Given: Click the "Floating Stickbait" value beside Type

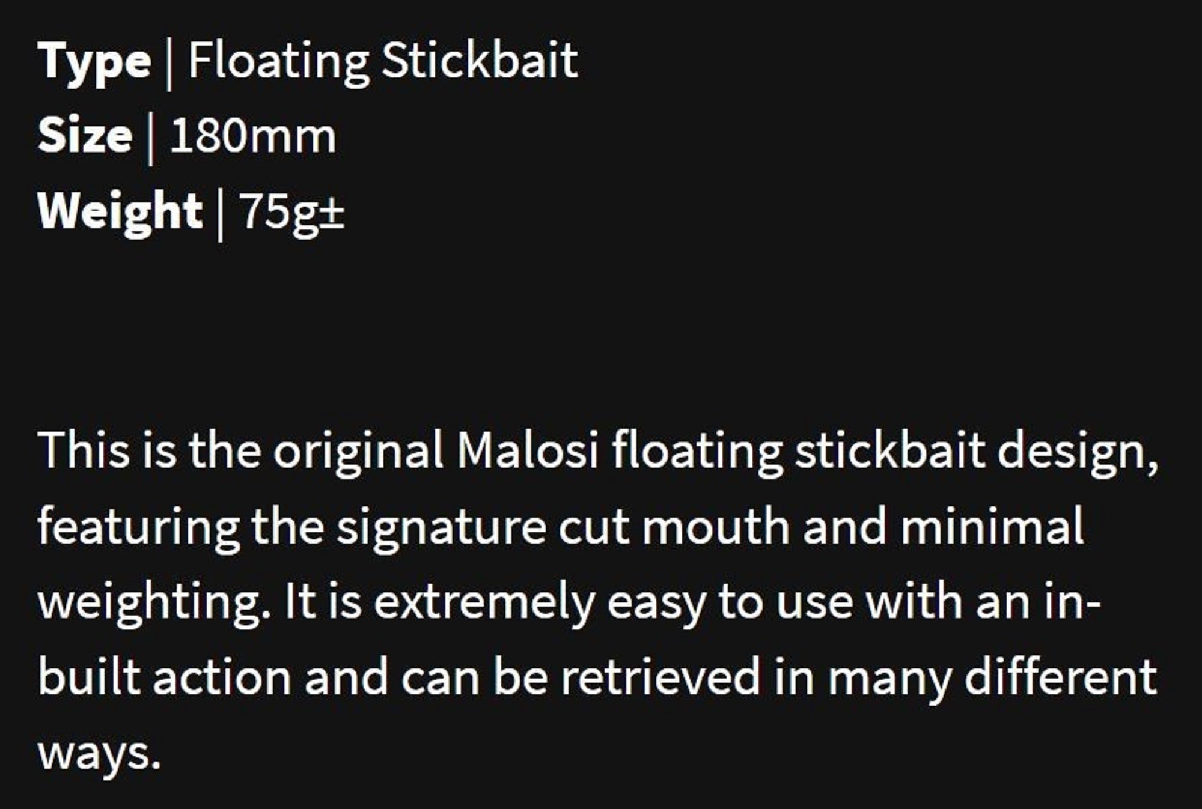Looking at the screenshot, I should (383, 61).
